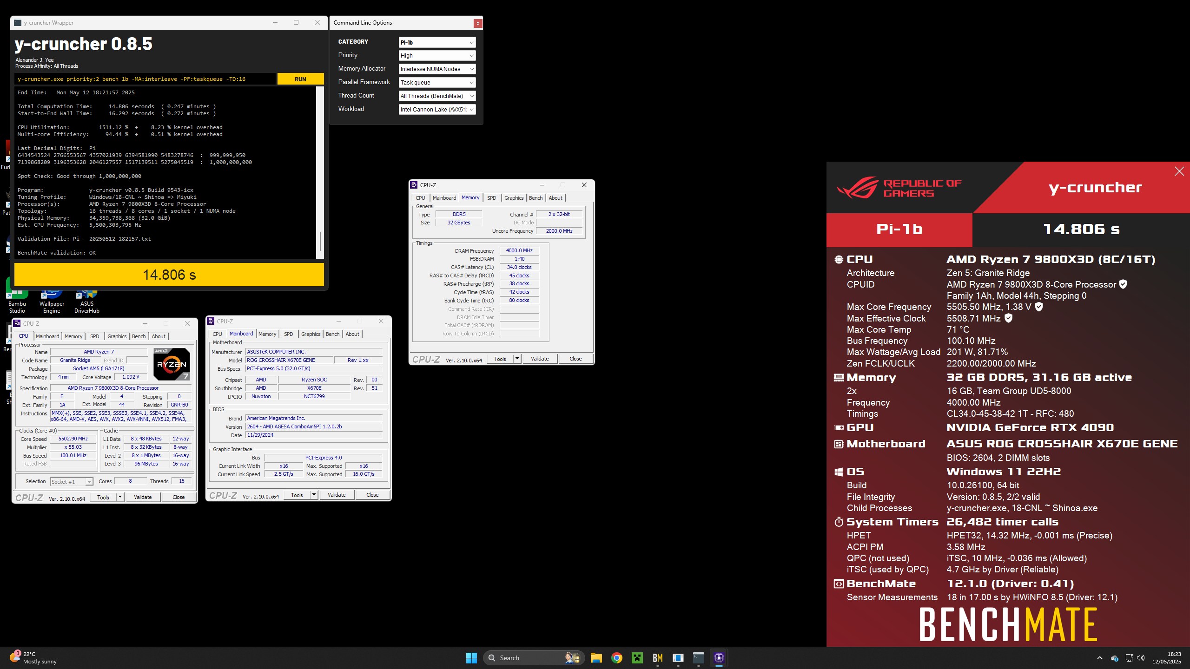Click Tools button in CPU-Z Memory window
Image resolution: width=1190 pixels, height=669 pixels.
coord(500,359)
